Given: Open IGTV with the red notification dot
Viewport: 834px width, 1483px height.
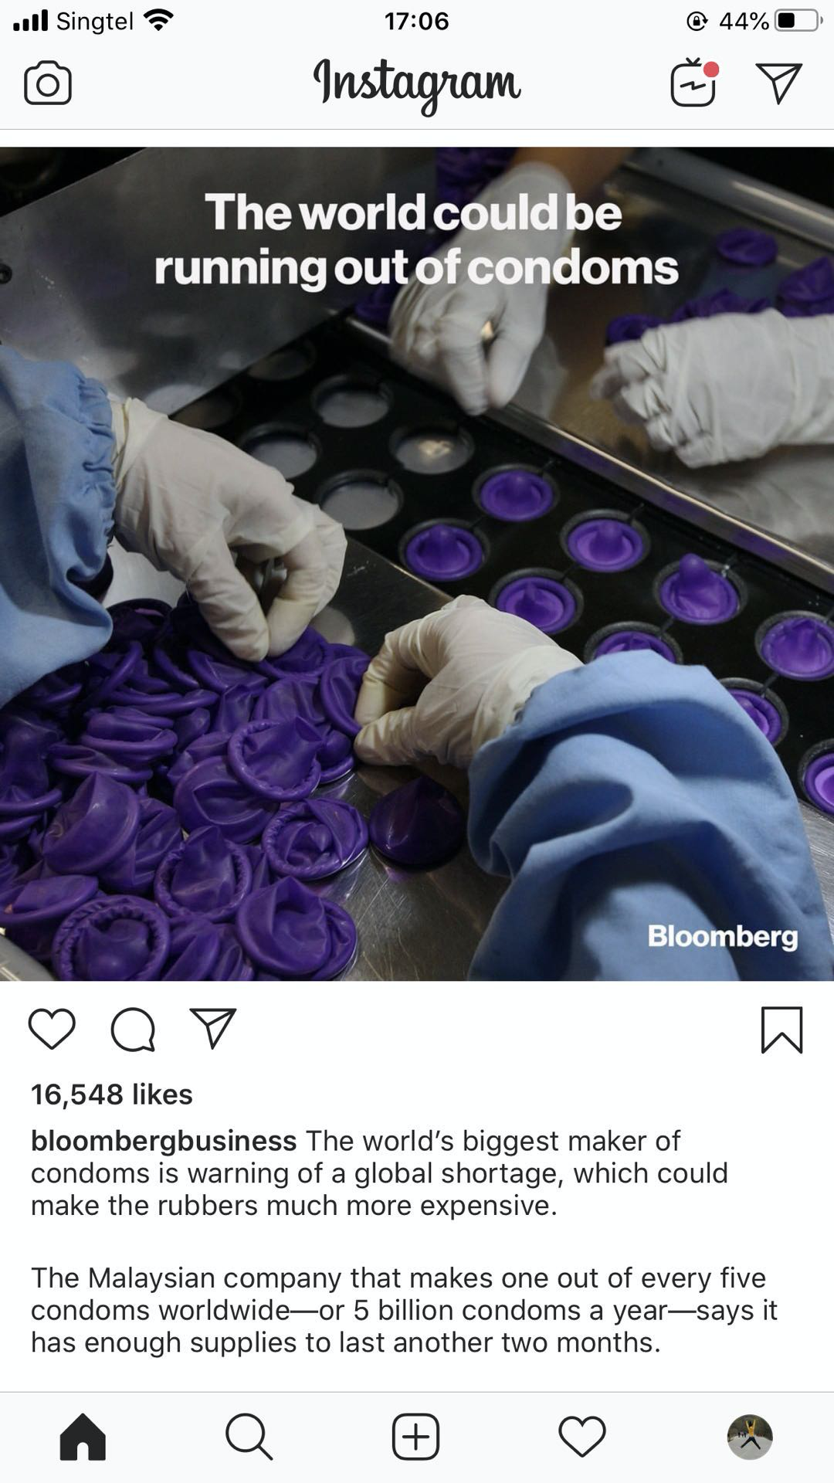Looking at the screenshot, I should [x=694, y=83].
